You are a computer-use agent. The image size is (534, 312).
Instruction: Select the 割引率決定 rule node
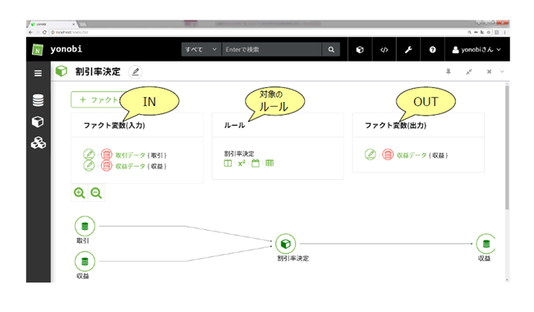click(285, 244)
